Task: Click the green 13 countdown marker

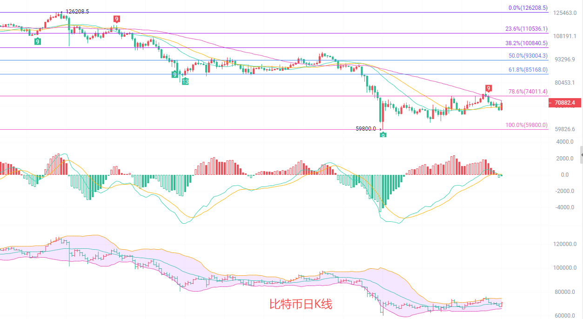Action: tap(185, 81)
